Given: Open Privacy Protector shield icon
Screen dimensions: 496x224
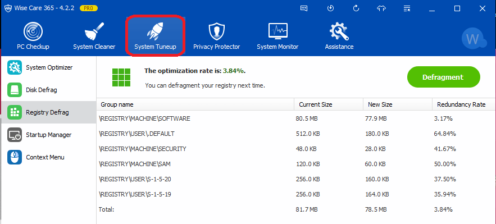Looking at the screenshot, I should point(216,32).
